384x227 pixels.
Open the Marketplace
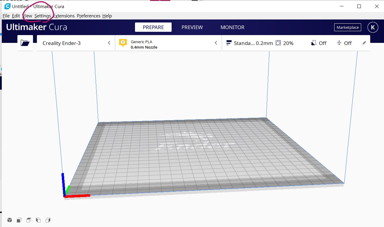click(348, 27)
